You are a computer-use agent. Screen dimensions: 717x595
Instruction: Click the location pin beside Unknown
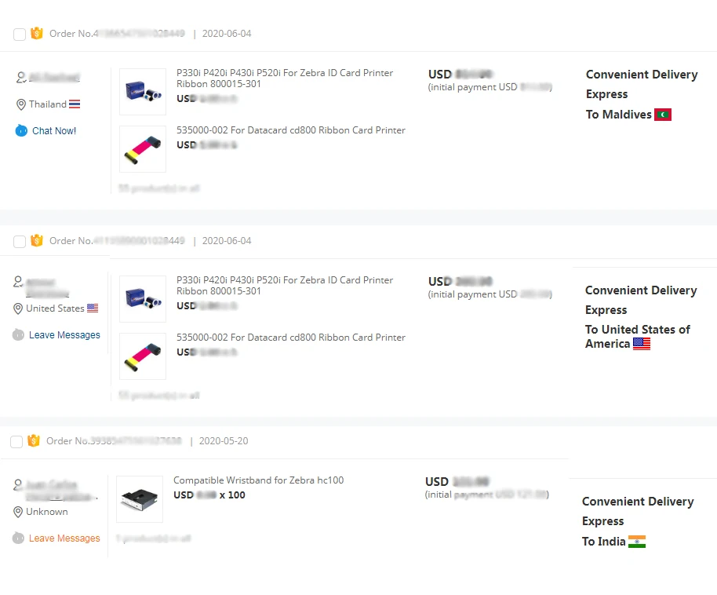point(19,512)
